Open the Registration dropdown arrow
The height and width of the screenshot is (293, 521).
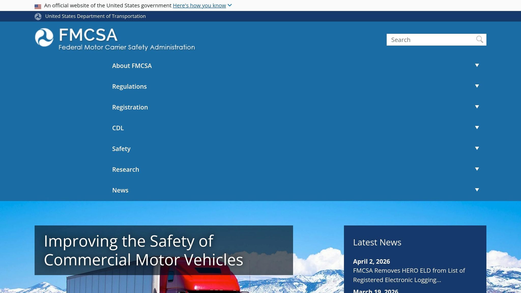[476, 107]
